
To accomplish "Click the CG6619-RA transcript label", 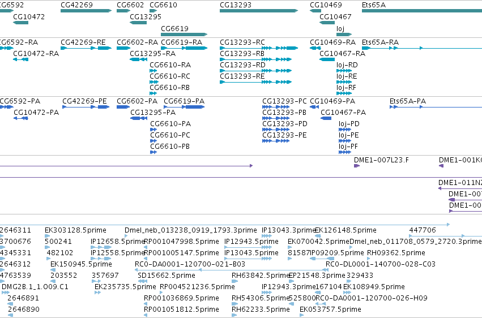I will pyautogui.click(x=181, y=42).
